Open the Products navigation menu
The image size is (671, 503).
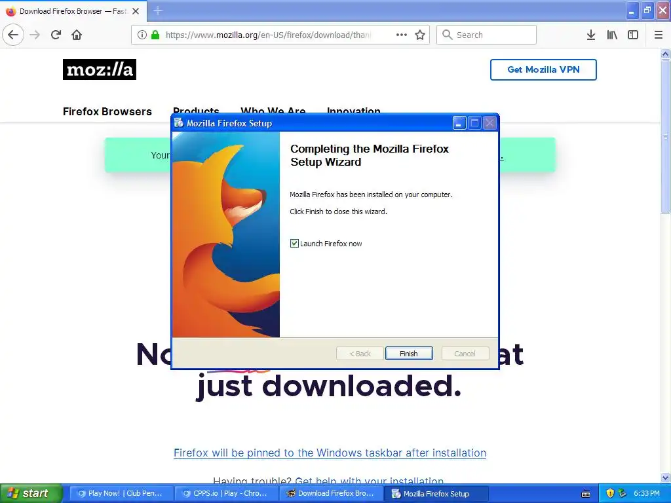pos(196,110)
